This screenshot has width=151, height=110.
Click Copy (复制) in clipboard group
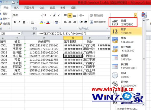4,19
